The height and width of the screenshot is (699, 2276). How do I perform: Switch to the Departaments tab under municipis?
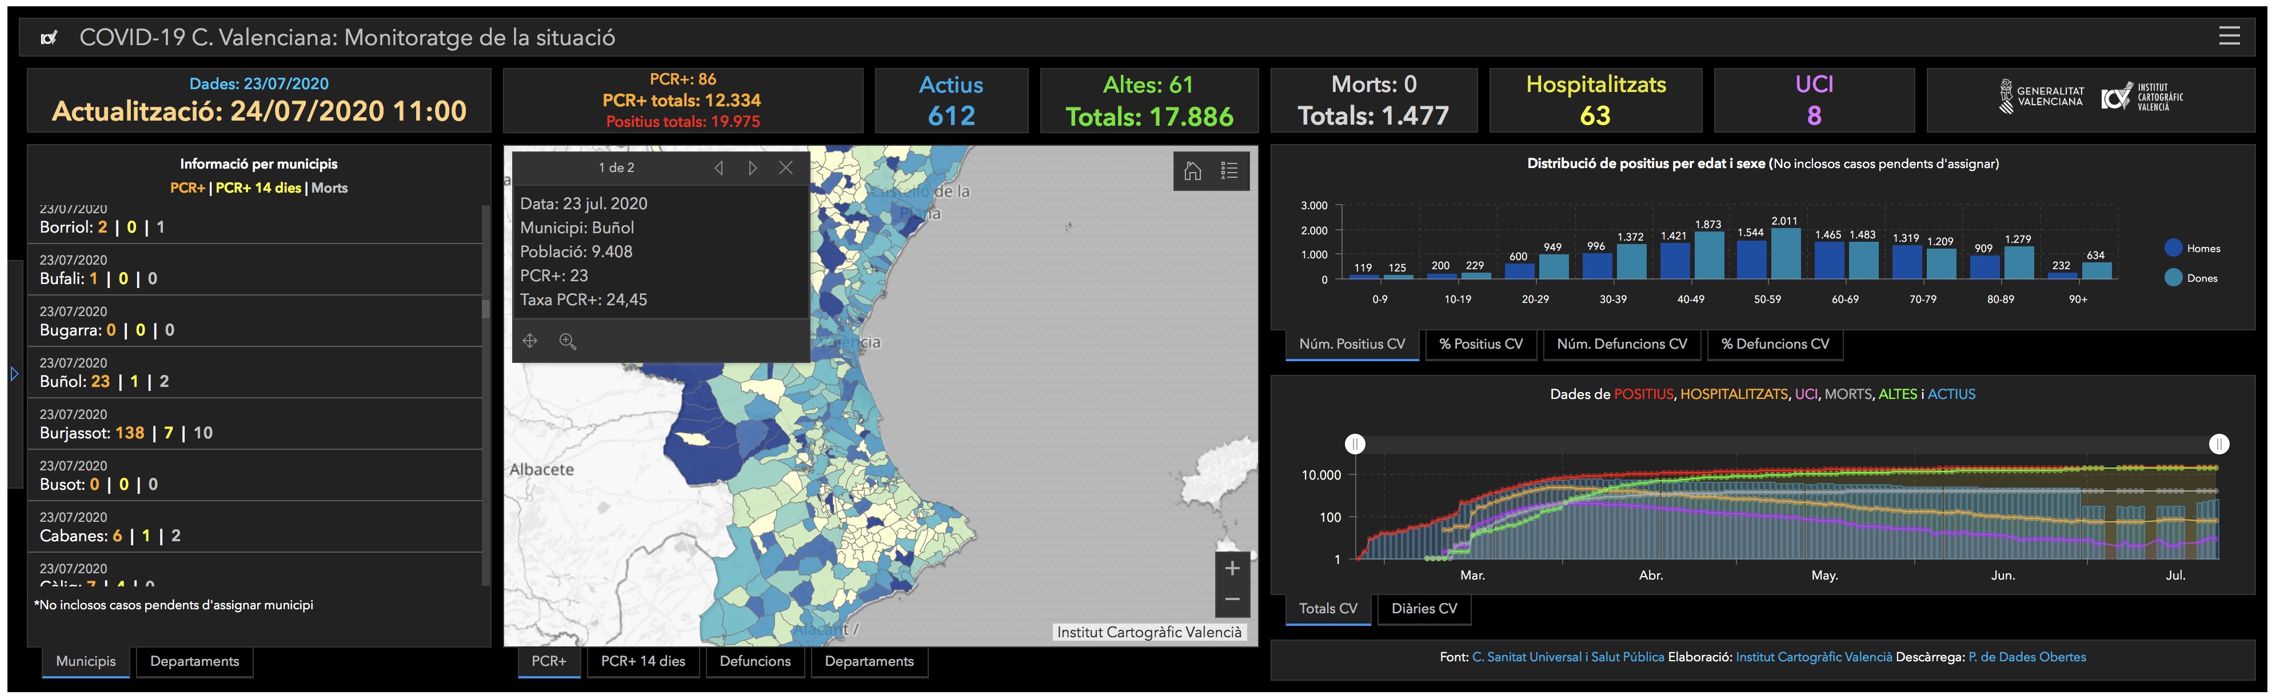click(x=194, y=661)
